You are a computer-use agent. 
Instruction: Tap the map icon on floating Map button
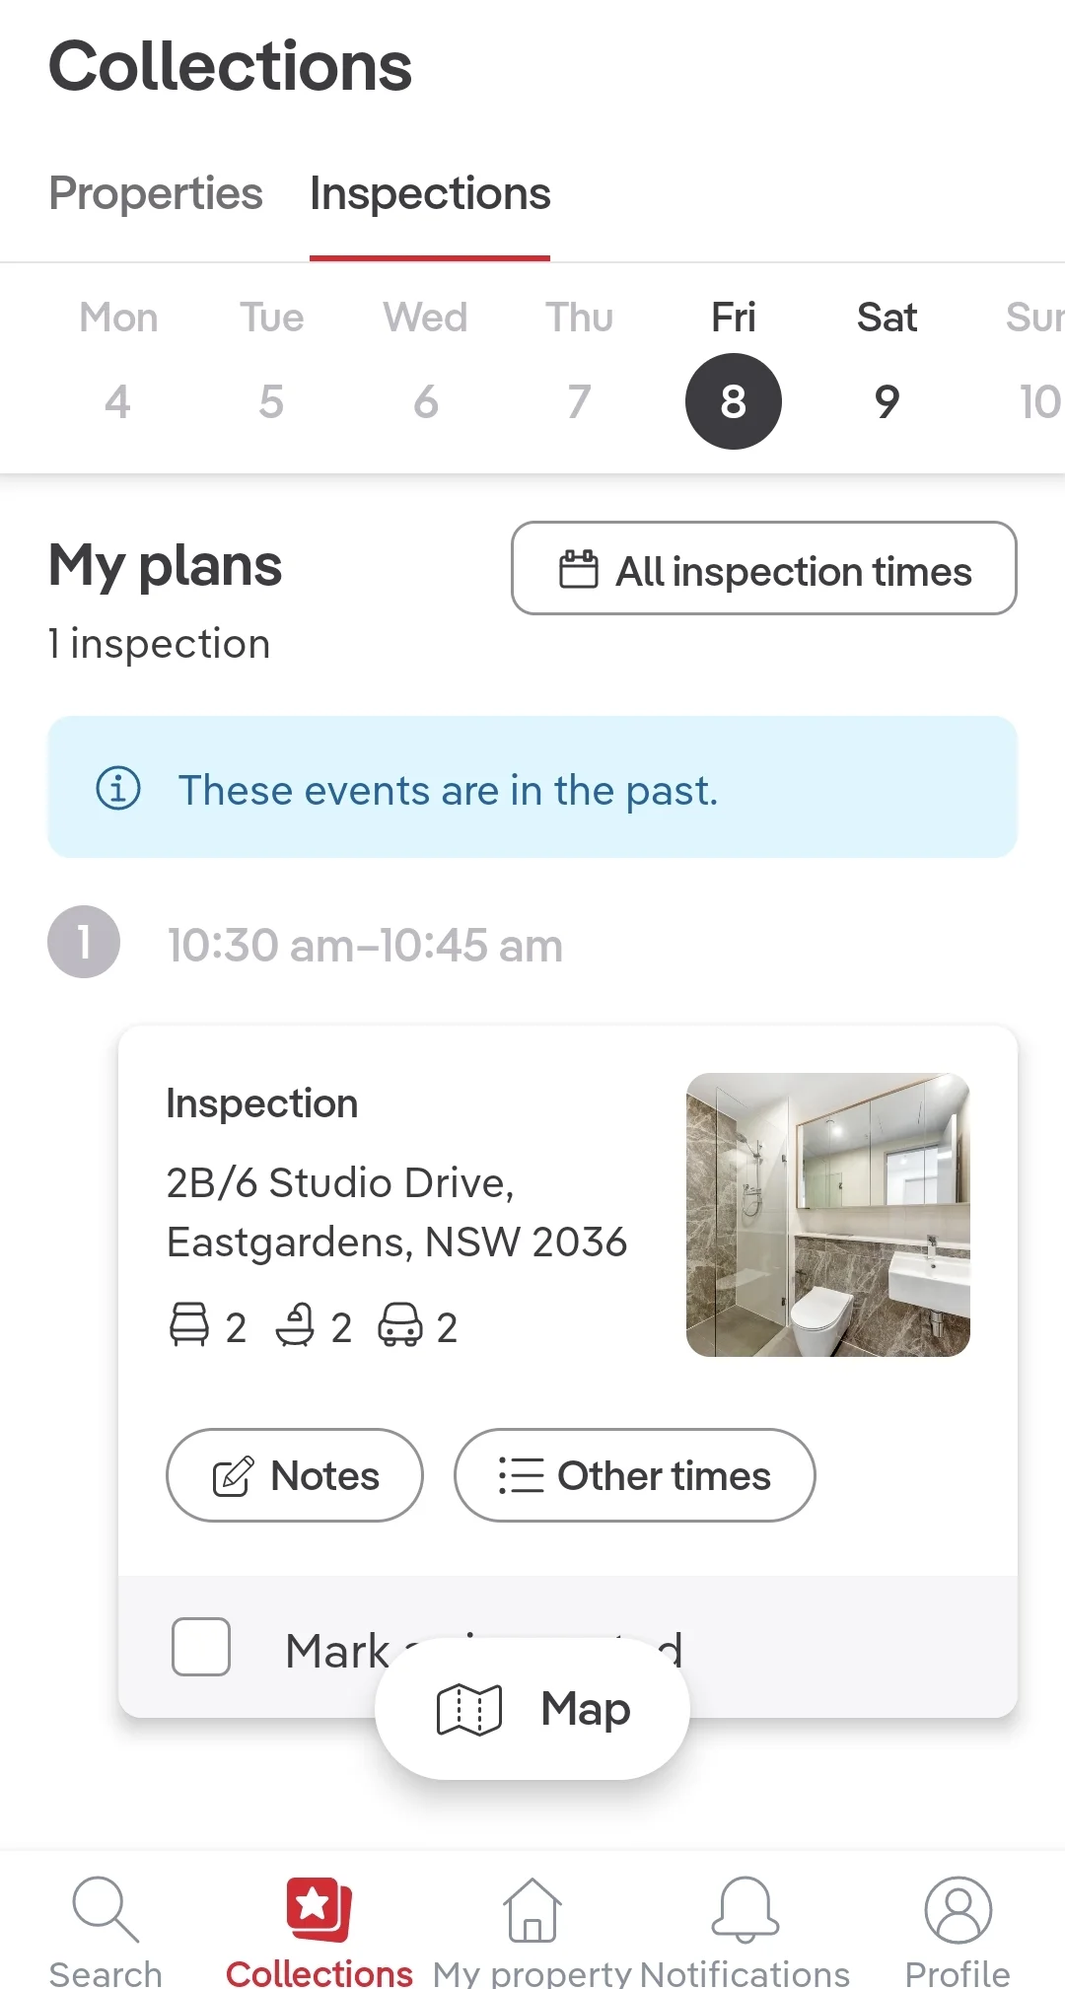[x=469, y=1709]
